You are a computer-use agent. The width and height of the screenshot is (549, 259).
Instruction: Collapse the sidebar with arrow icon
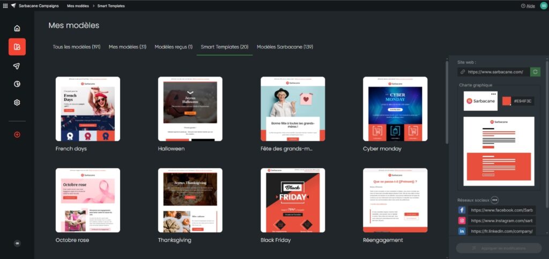pos(17,243)
